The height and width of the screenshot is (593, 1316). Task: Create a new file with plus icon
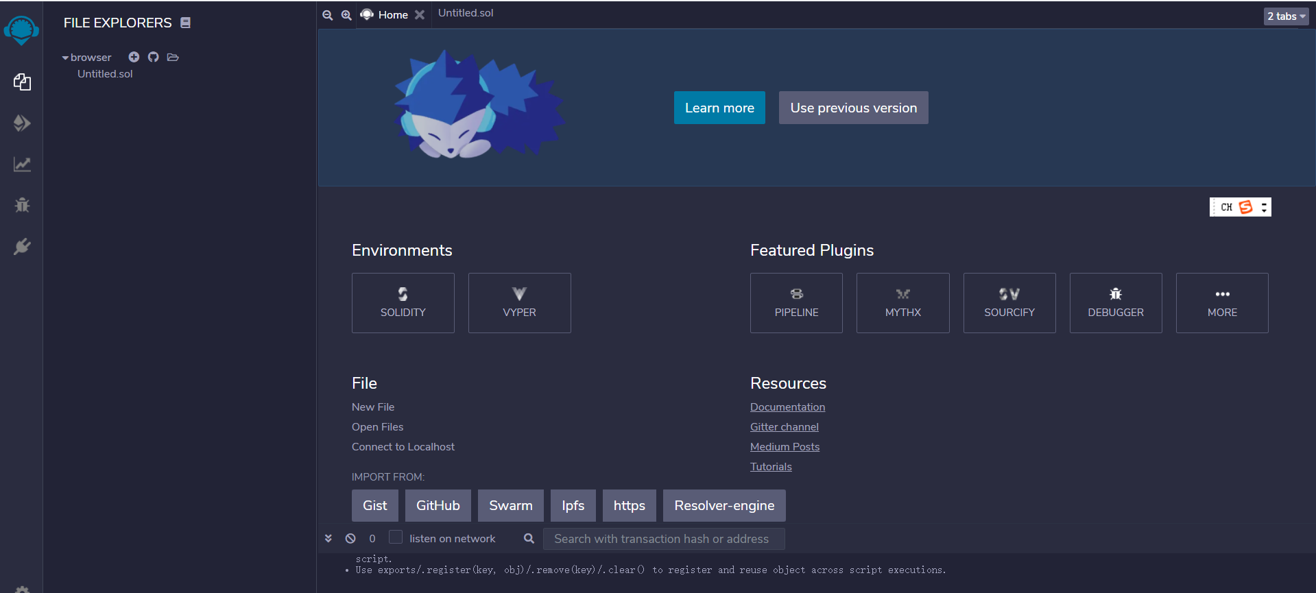[134, 57]
